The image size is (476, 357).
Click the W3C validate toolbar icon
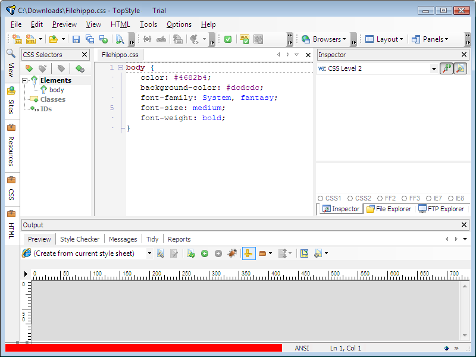point(245,39)
